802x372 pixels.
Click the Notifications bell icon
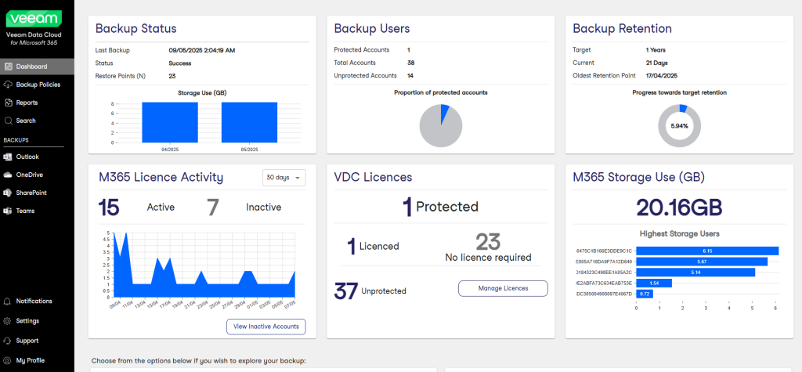(x=7, y=302)
